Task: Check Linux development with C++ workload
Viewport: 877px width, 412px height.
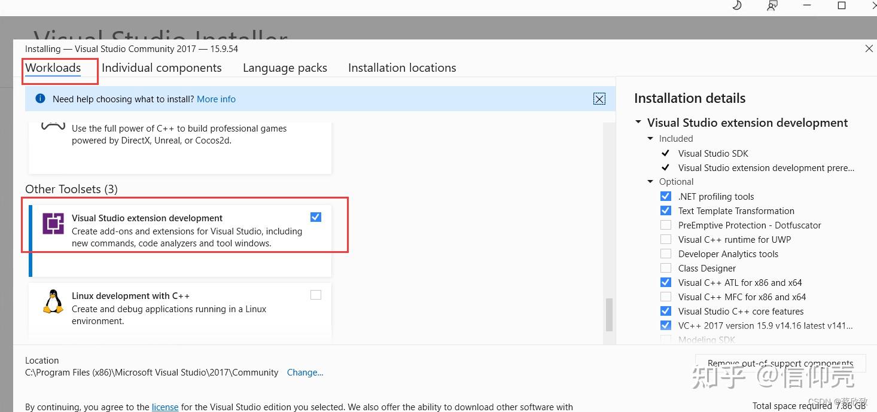Action: (x=316, y=295)
